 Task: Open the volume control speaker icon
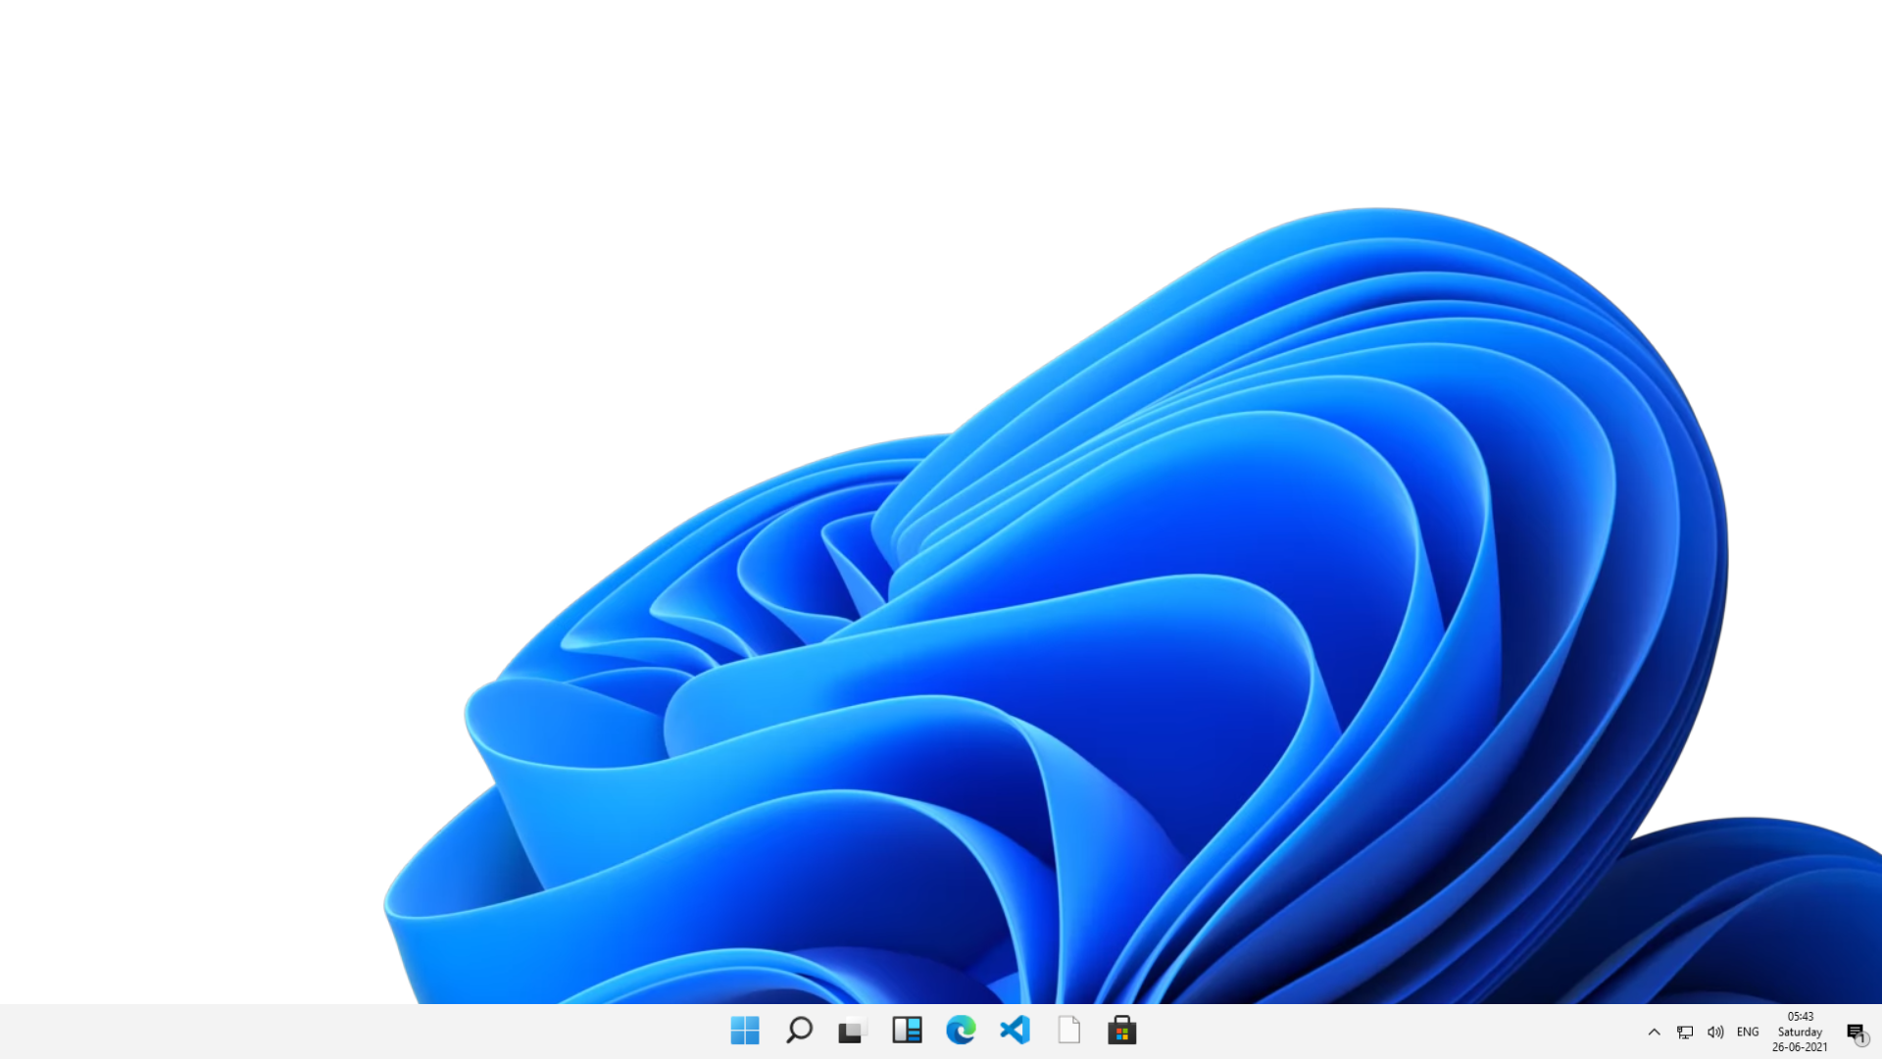click(x=1715, y=1032)
